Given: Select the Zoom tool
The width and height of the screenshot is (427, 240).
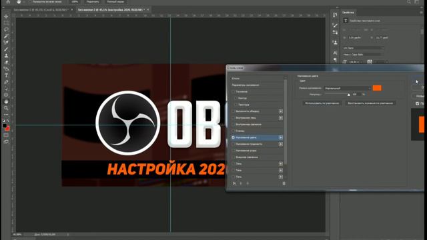Looking at the screenshot, I should pos(6,108).
